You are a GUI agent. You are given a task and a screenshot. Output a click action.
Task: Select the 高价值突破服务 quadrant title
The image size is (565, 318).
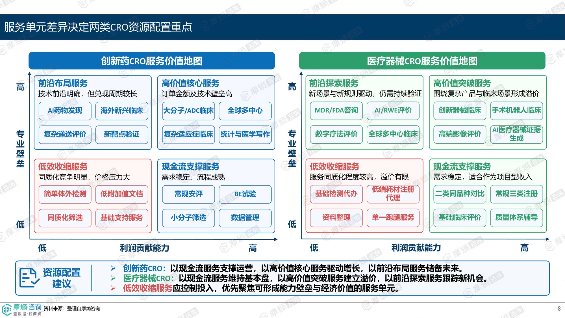click(462, 83)
